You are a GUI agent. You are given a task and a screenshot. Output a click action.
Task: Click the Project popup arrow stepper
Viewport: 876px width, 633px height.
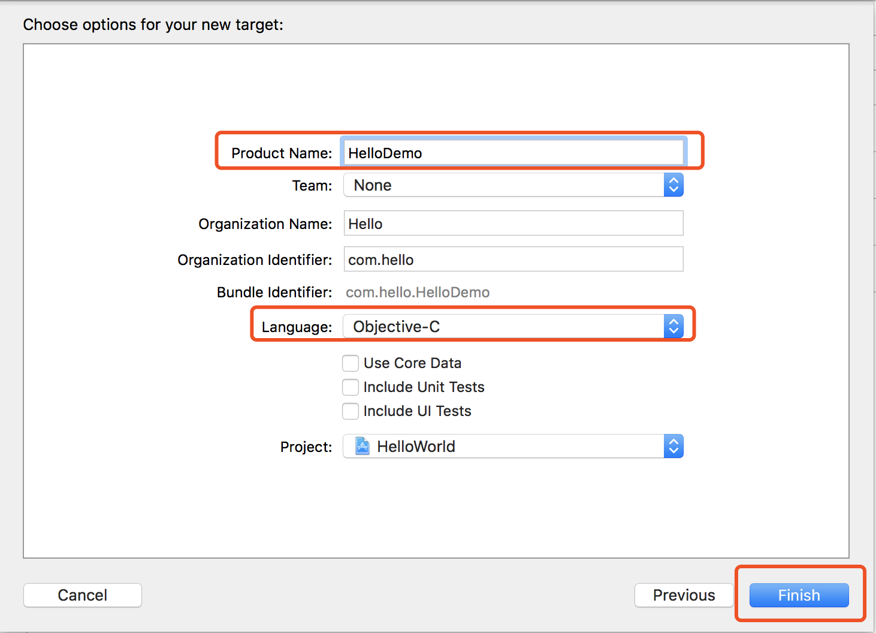tap(673, 446)
